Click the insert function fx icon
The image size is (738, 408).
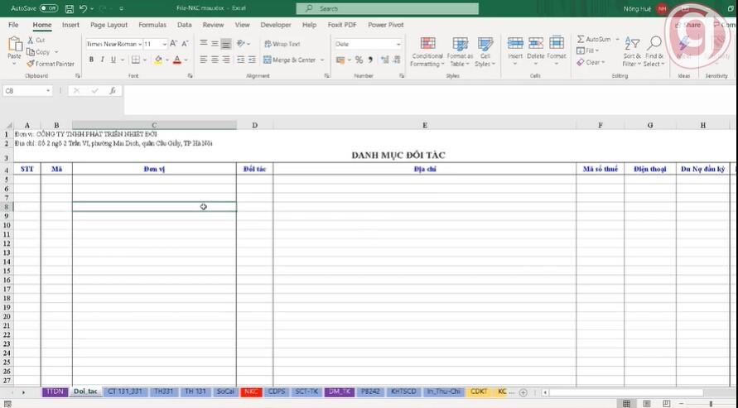(x=113, y=91)
